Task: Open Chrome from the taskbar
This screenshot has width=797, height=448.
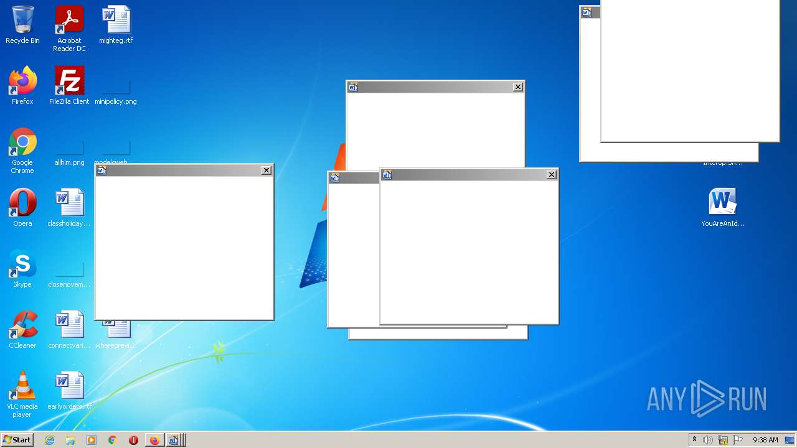Action: click(113, 440)
